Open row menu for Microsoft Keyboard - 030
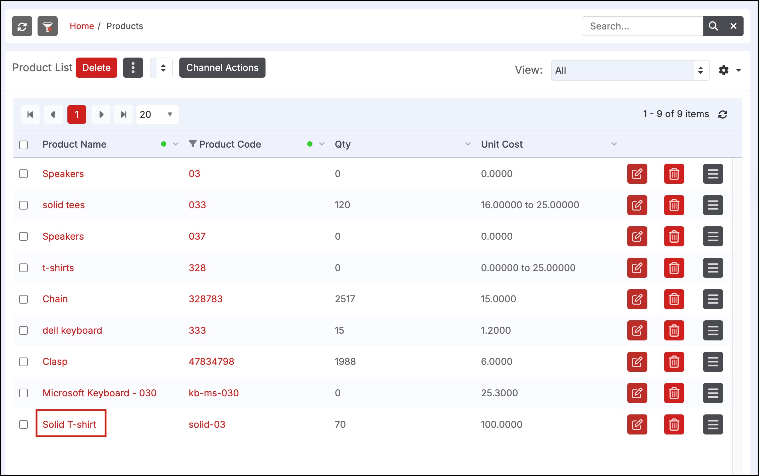Screen dimensions: 759x476 713,393
